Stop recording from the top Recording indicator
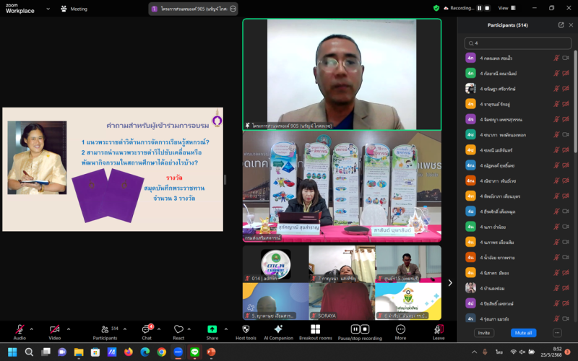The width and height of the screenshot is (578, 361). point(487,8)
